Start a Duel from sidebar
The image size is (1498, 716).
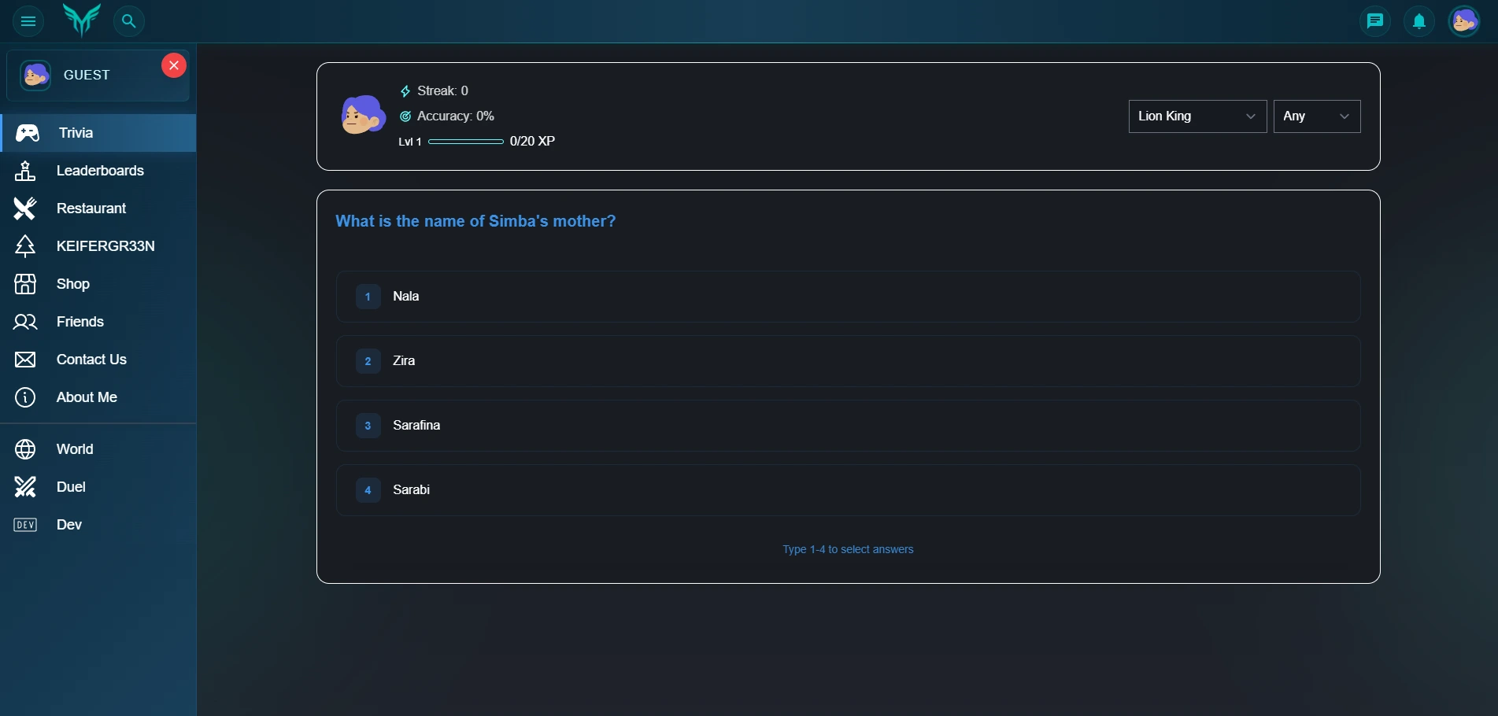[x=98, y=487]
